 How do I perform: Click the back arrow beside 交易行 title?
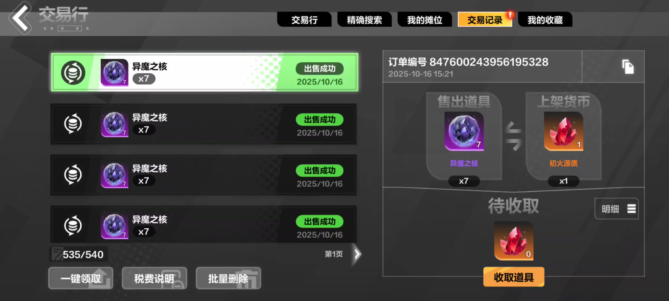tap(20, 18)
